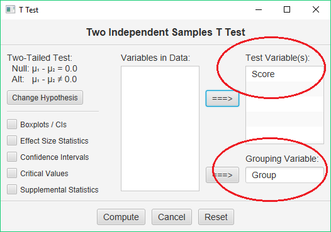Cancel the T Test dialog
The image size is (331, 232).
coord(172,217)
